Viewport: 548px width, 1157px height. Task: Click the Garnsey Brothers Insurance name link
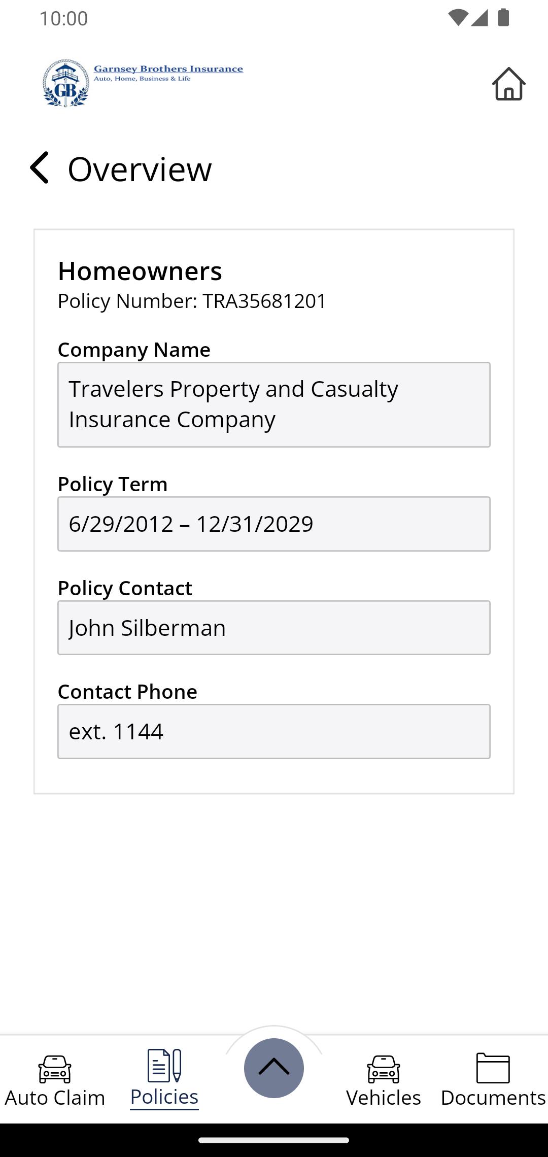coord(168,69)
